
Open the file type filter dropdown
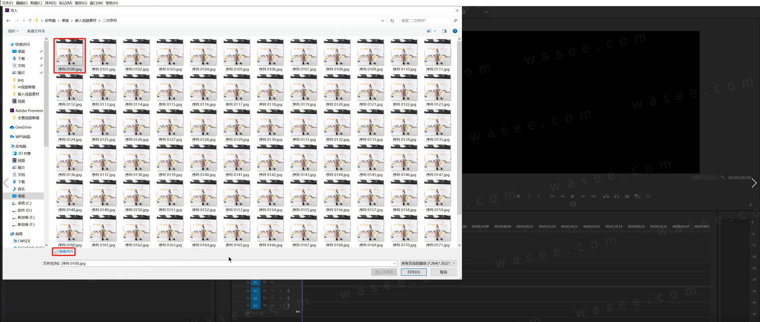pos(428,264)
